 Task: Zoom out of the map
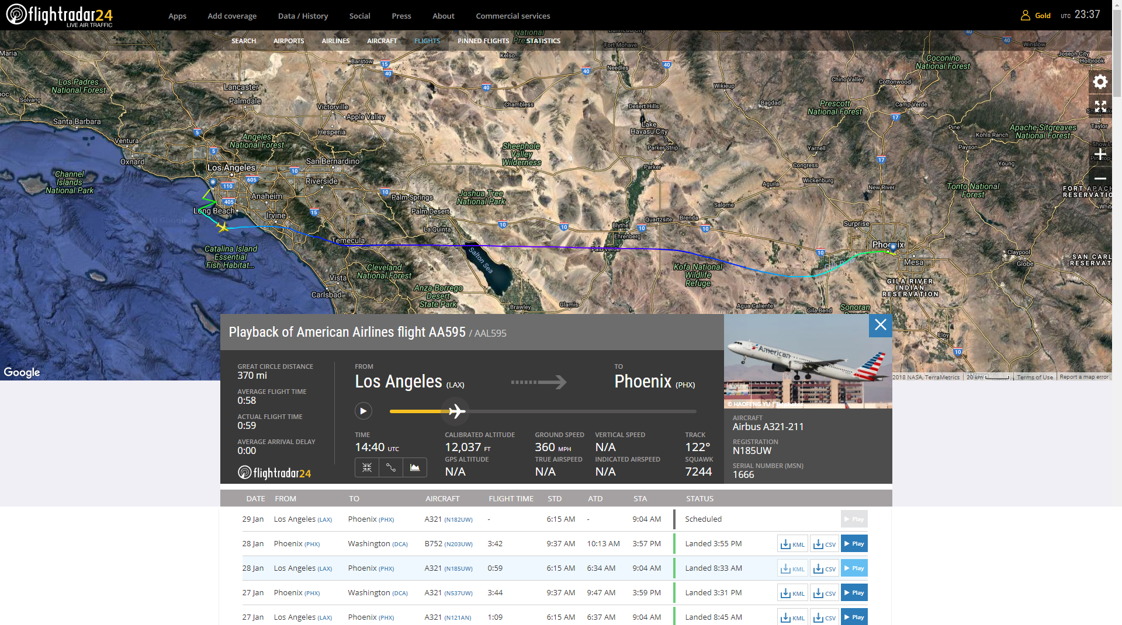tap(1100, 179)
